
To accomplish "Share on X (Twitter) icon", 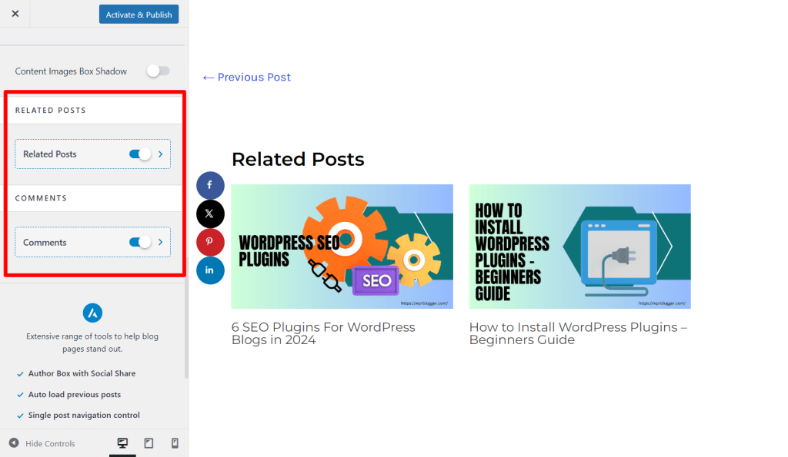I will [210, 214].
